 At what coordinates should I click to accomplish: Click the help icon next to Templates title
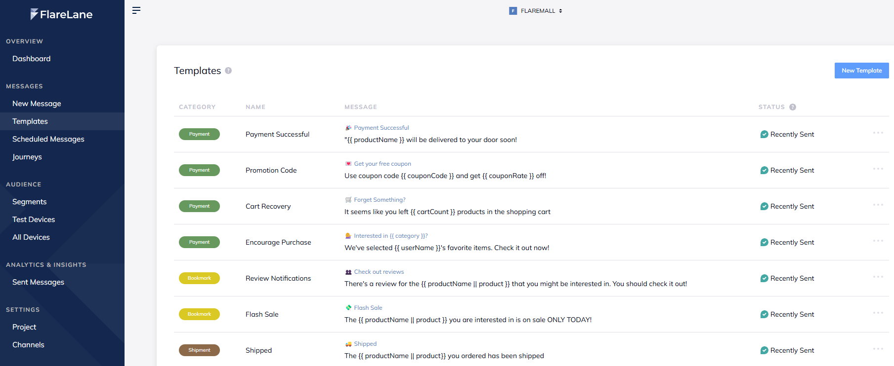coord(228,71)
